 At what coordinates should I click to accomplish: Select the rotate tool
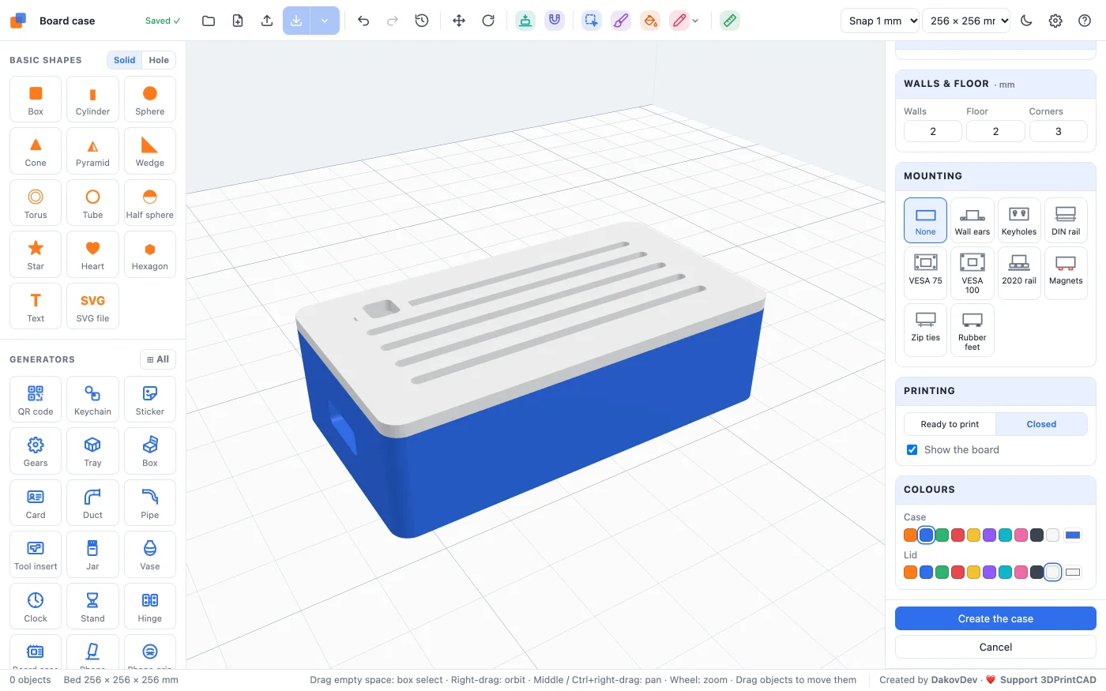click(488, 21)
